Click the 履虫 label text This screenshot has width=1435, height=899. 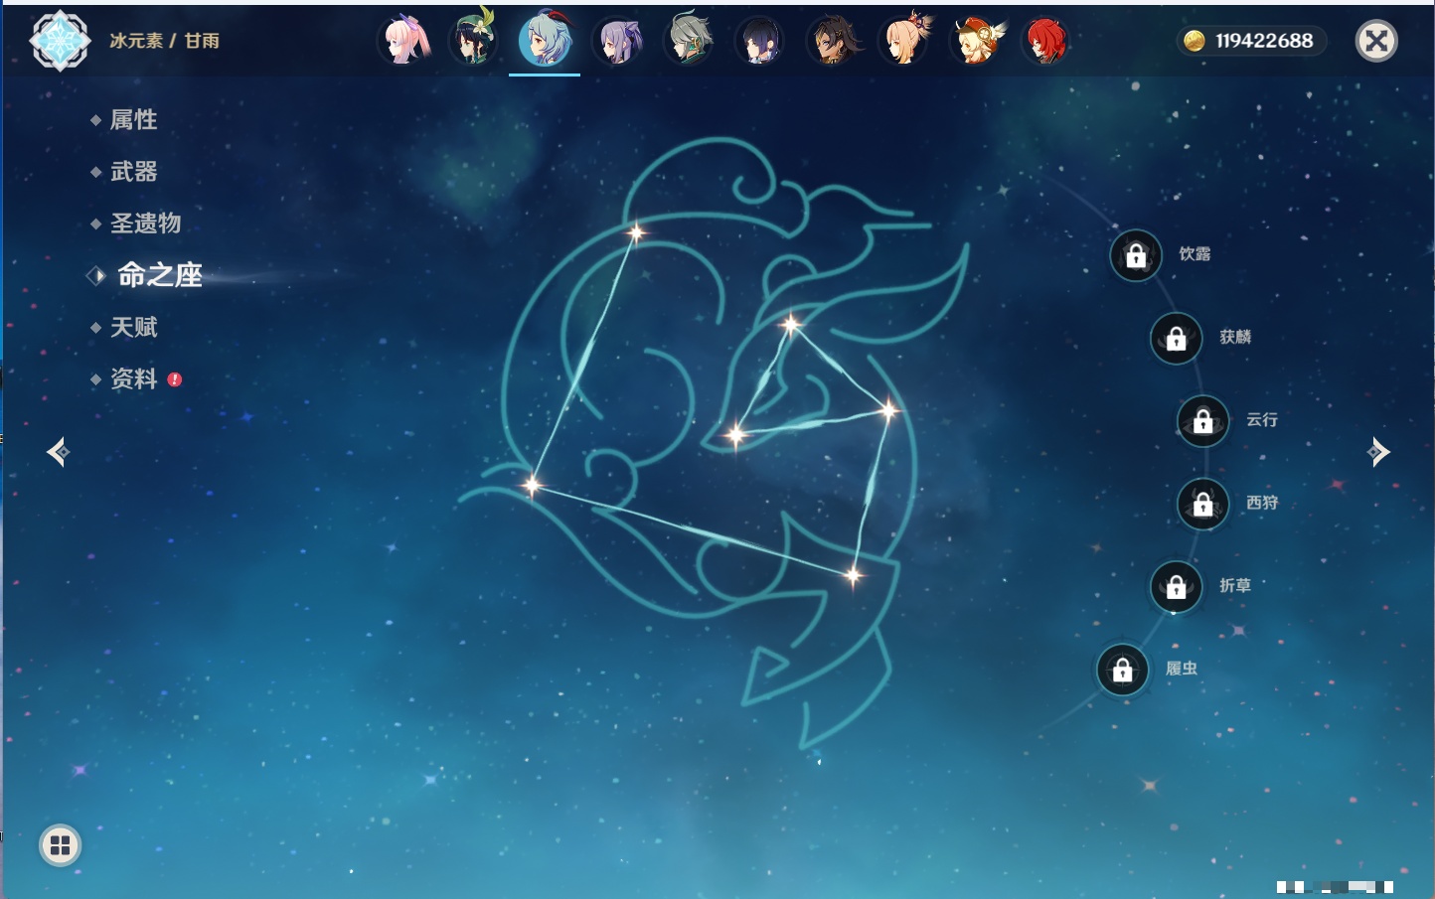coord(1182,669)
